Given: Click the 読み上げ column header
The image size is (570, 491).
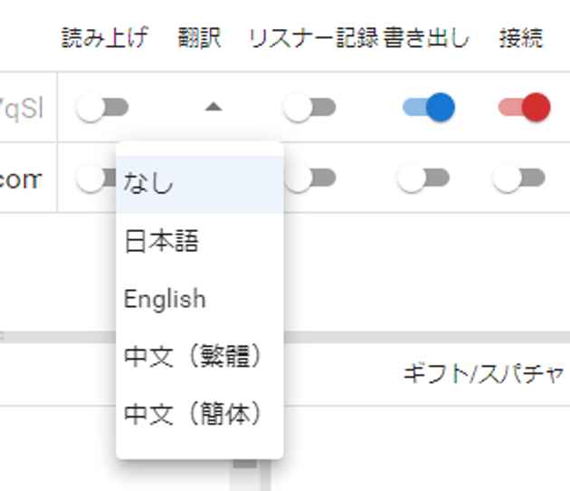Looking at the screenshot, I should [104, 39].
